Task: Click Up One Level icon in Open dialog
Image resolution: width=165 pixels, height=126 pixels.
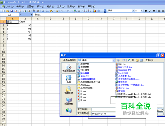Action: [x=124, y=60]
